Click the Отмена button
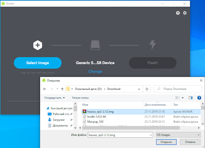The height and width of the screenshot is (148, 205). [190, 142]
